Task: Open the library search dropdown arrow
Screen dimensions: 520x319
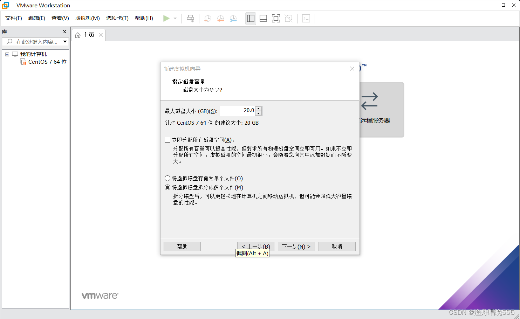Action: point(65,42)
